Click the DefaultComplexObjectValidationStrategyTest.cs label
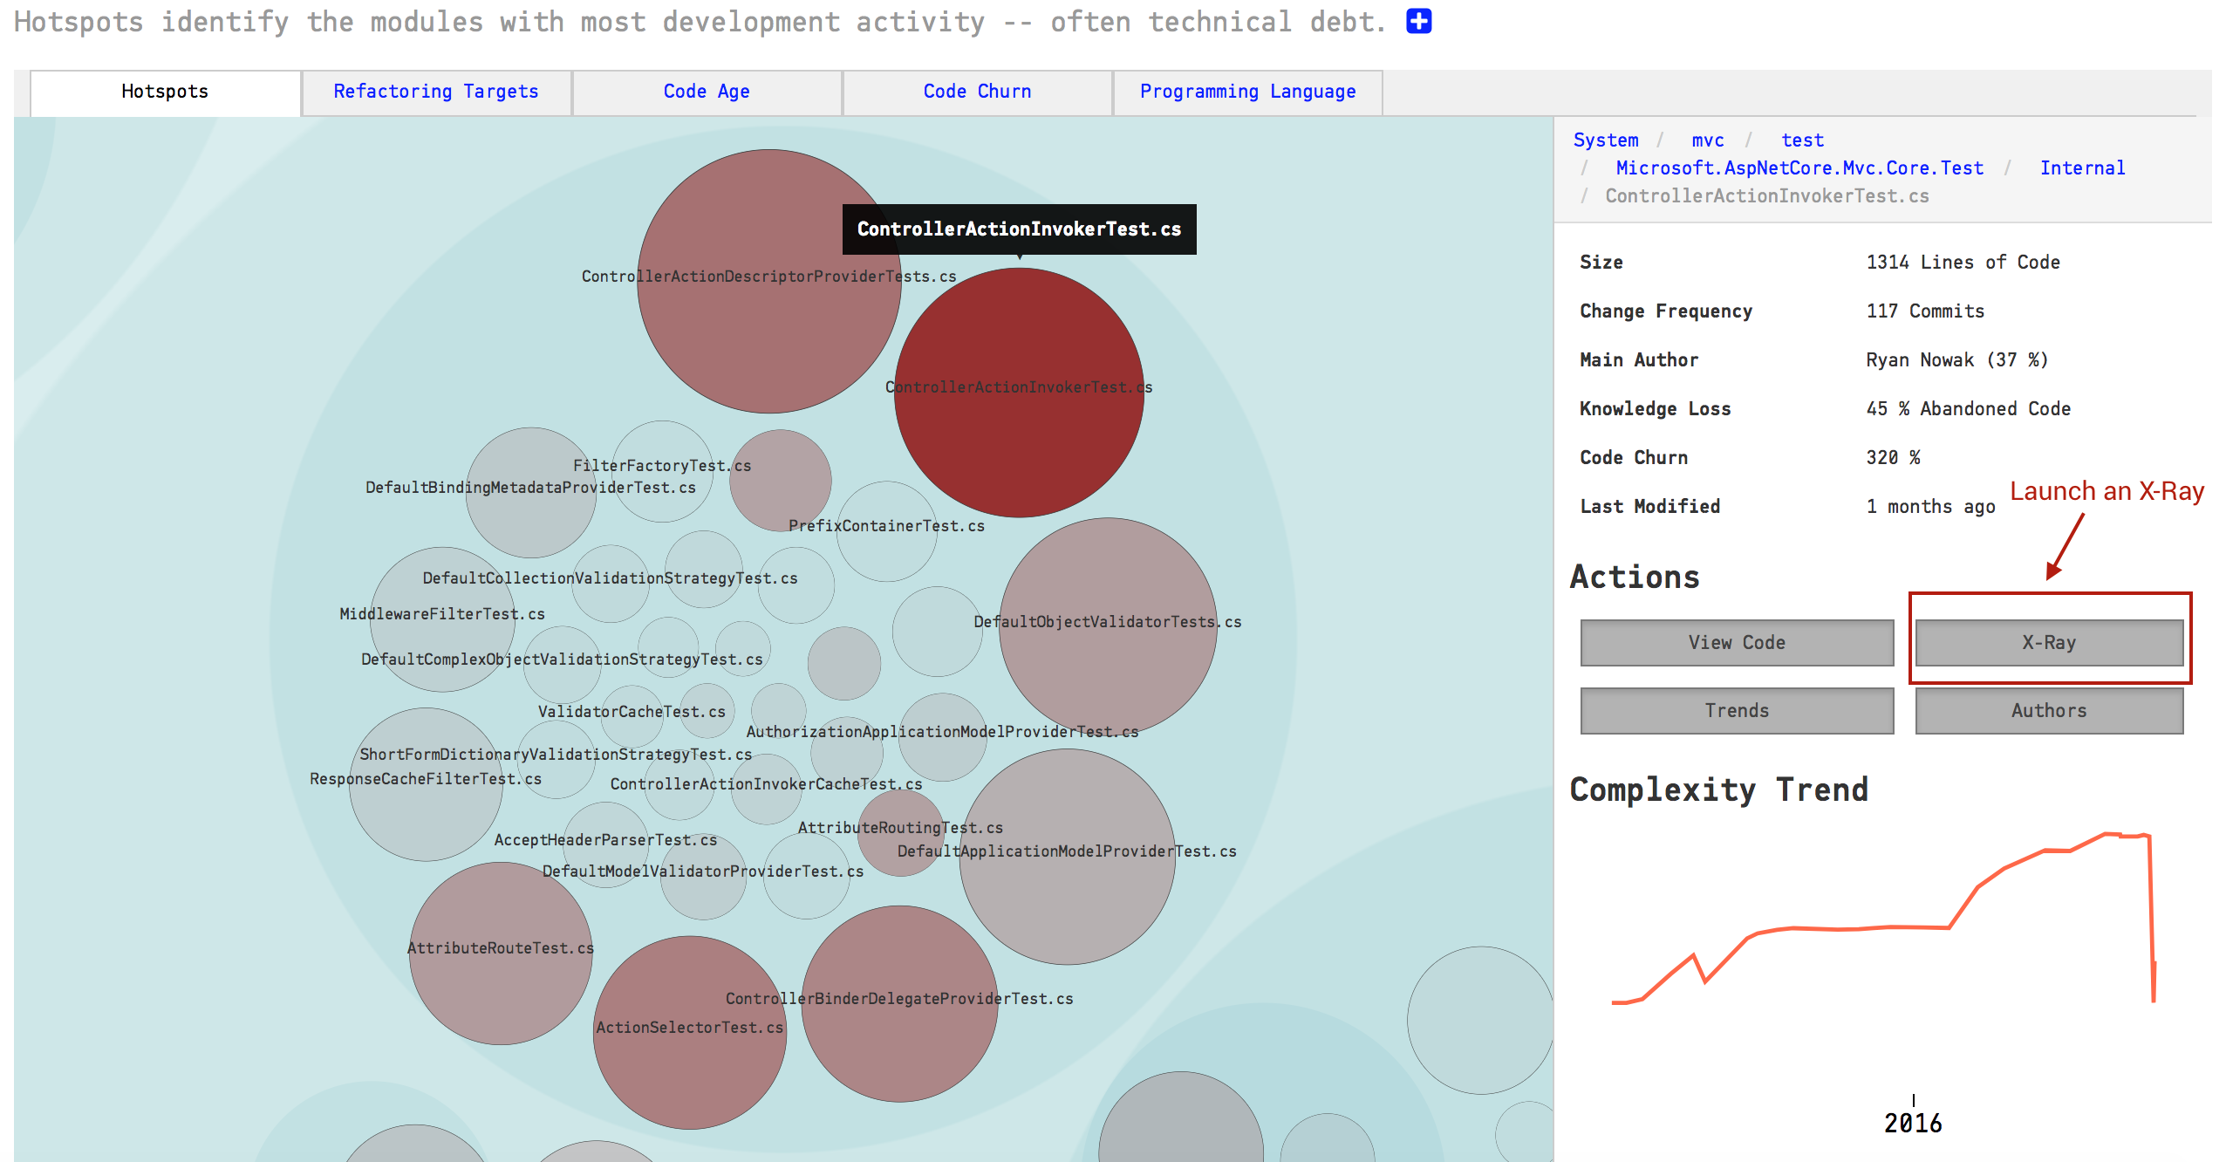 562,660
